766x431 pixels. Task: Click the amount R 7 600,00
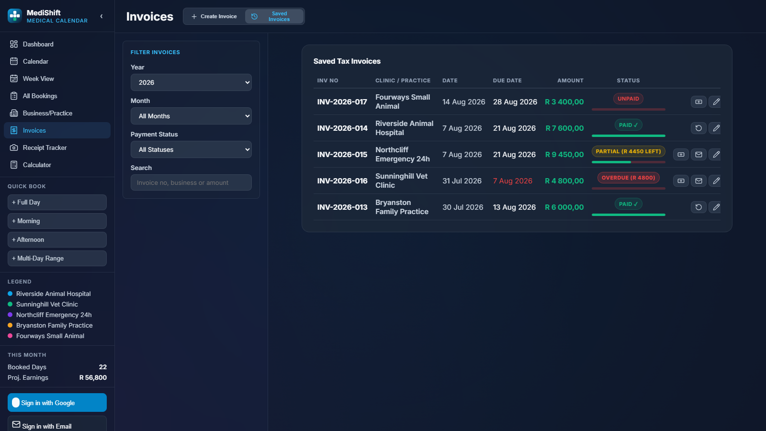pos(564,128)
